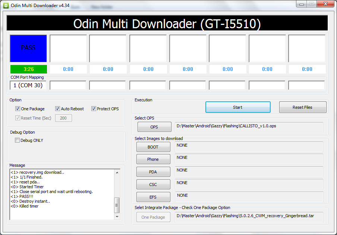This screenshot has width=337, height=235.
Task: Choose a Phone image file
Action: 153,159
